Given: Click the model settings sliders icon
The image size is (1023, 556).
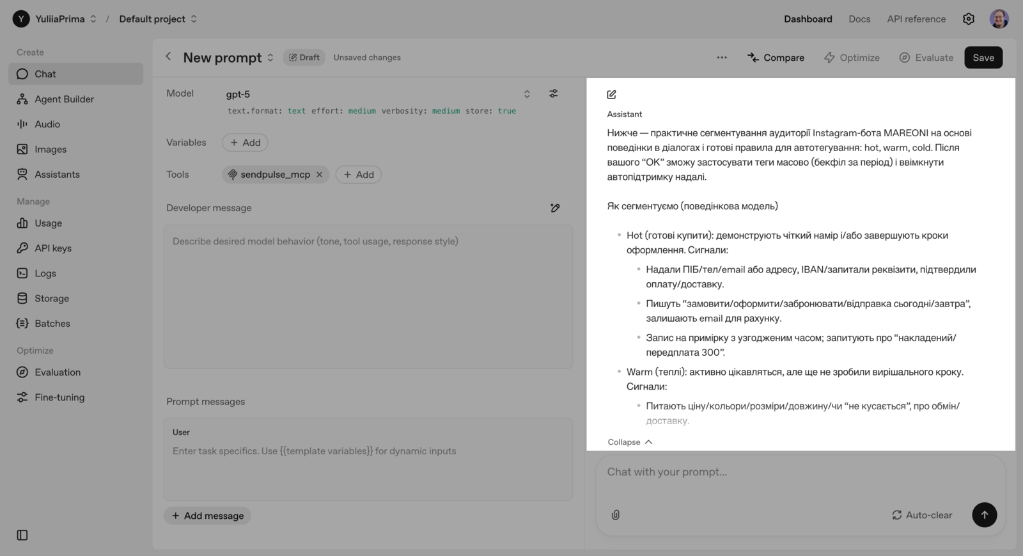Looking at the screenshot, I should [554, 93].
